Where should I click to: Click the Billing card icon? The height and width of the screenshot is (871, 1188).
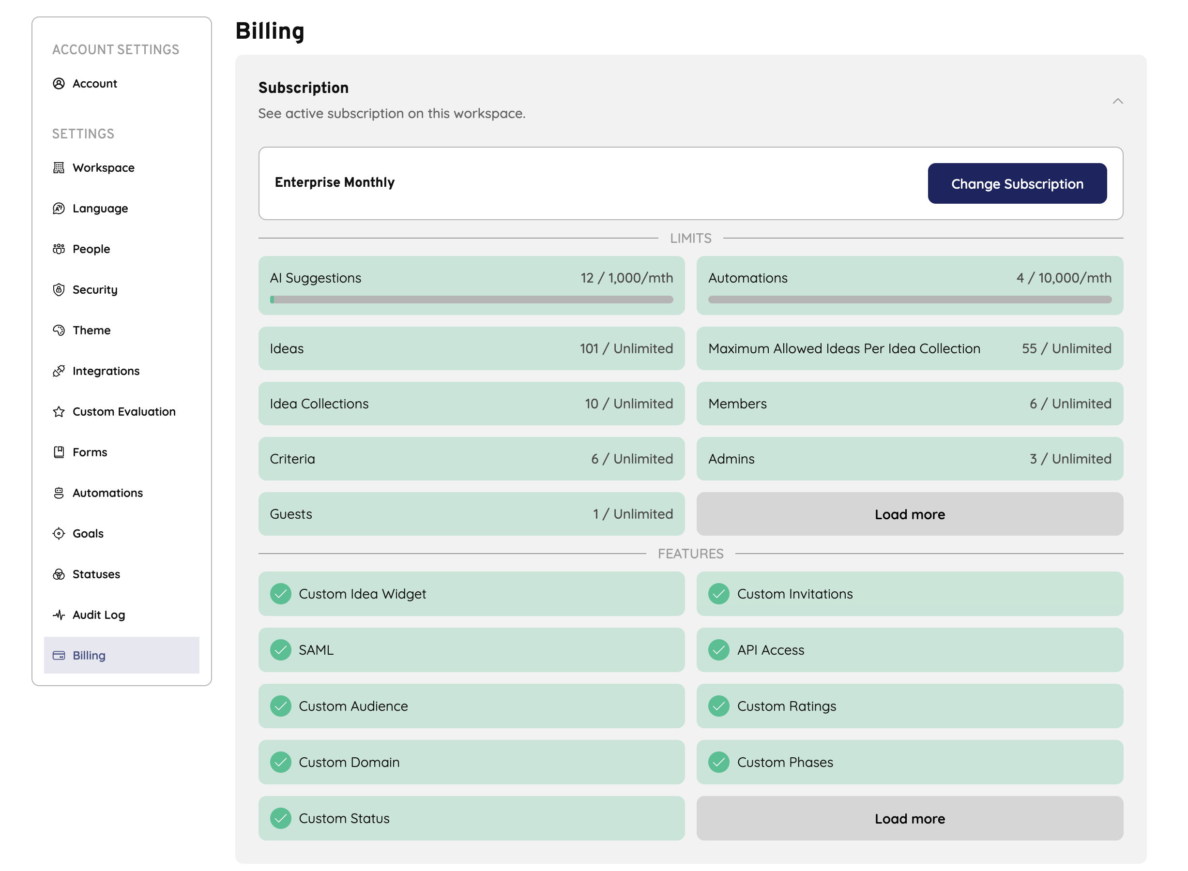point(59,655)
